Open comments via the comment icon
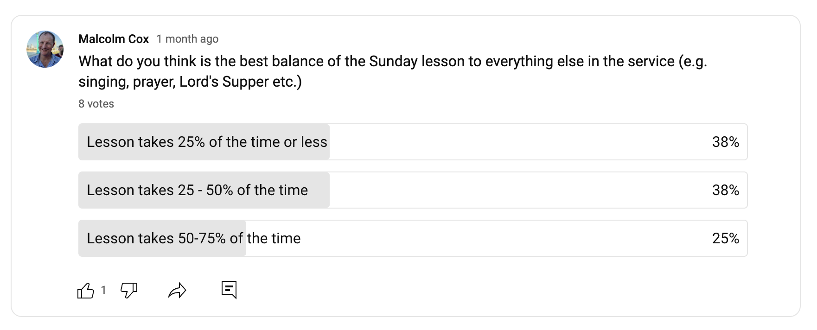This screenshot has width=817, height=330. click(x=229, y=290)
